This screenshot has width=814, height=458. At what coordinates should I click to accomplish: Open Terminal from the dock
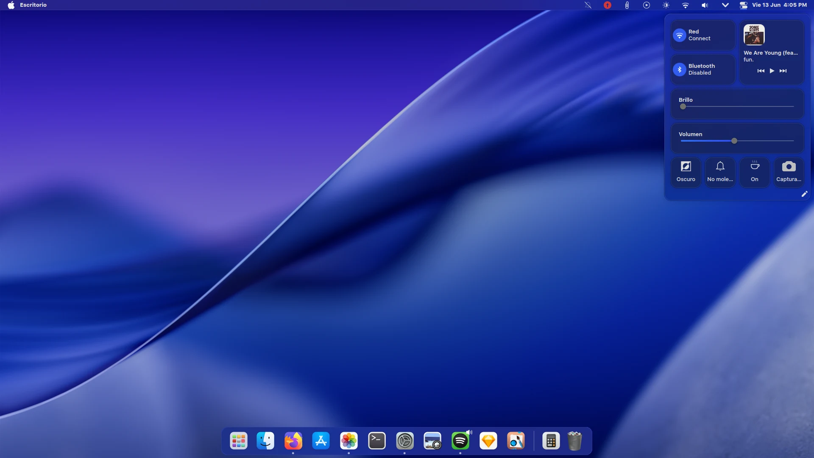coord(377,441)
